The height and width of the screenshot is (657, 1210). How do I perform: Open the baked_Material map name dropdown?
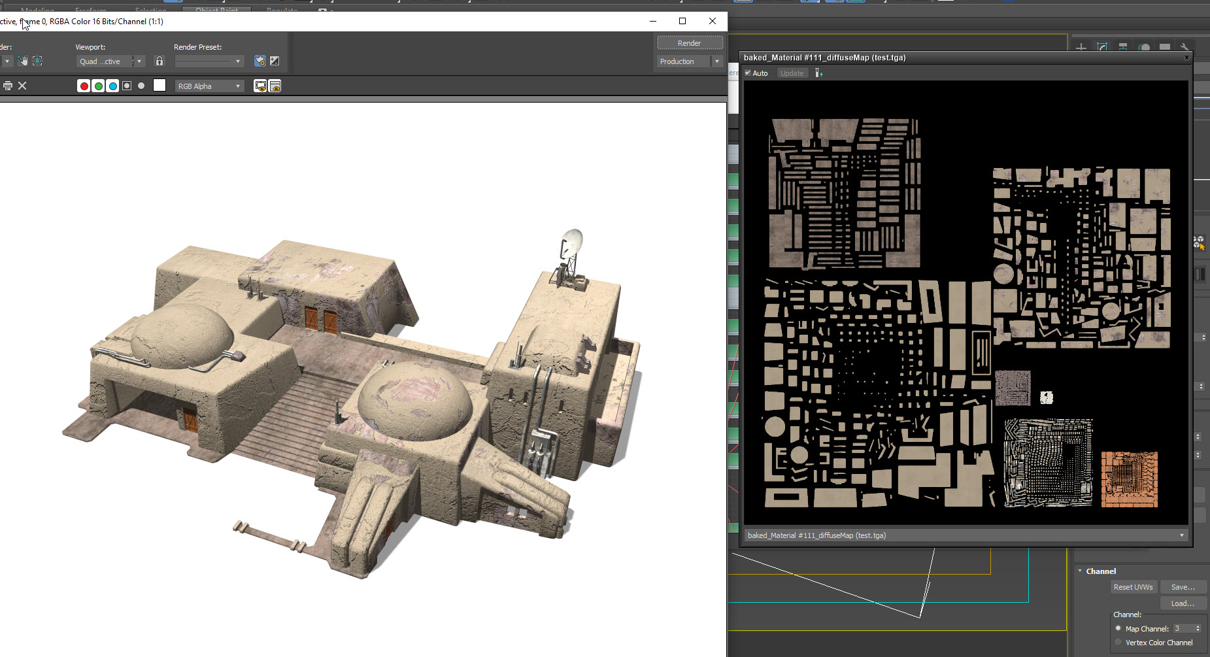(966, 535)
